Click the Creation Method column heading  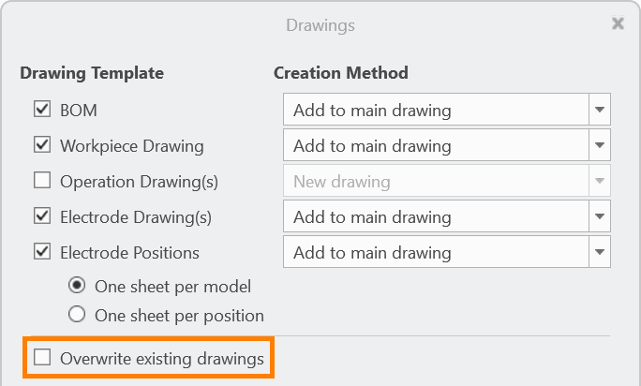coord(340,73)
